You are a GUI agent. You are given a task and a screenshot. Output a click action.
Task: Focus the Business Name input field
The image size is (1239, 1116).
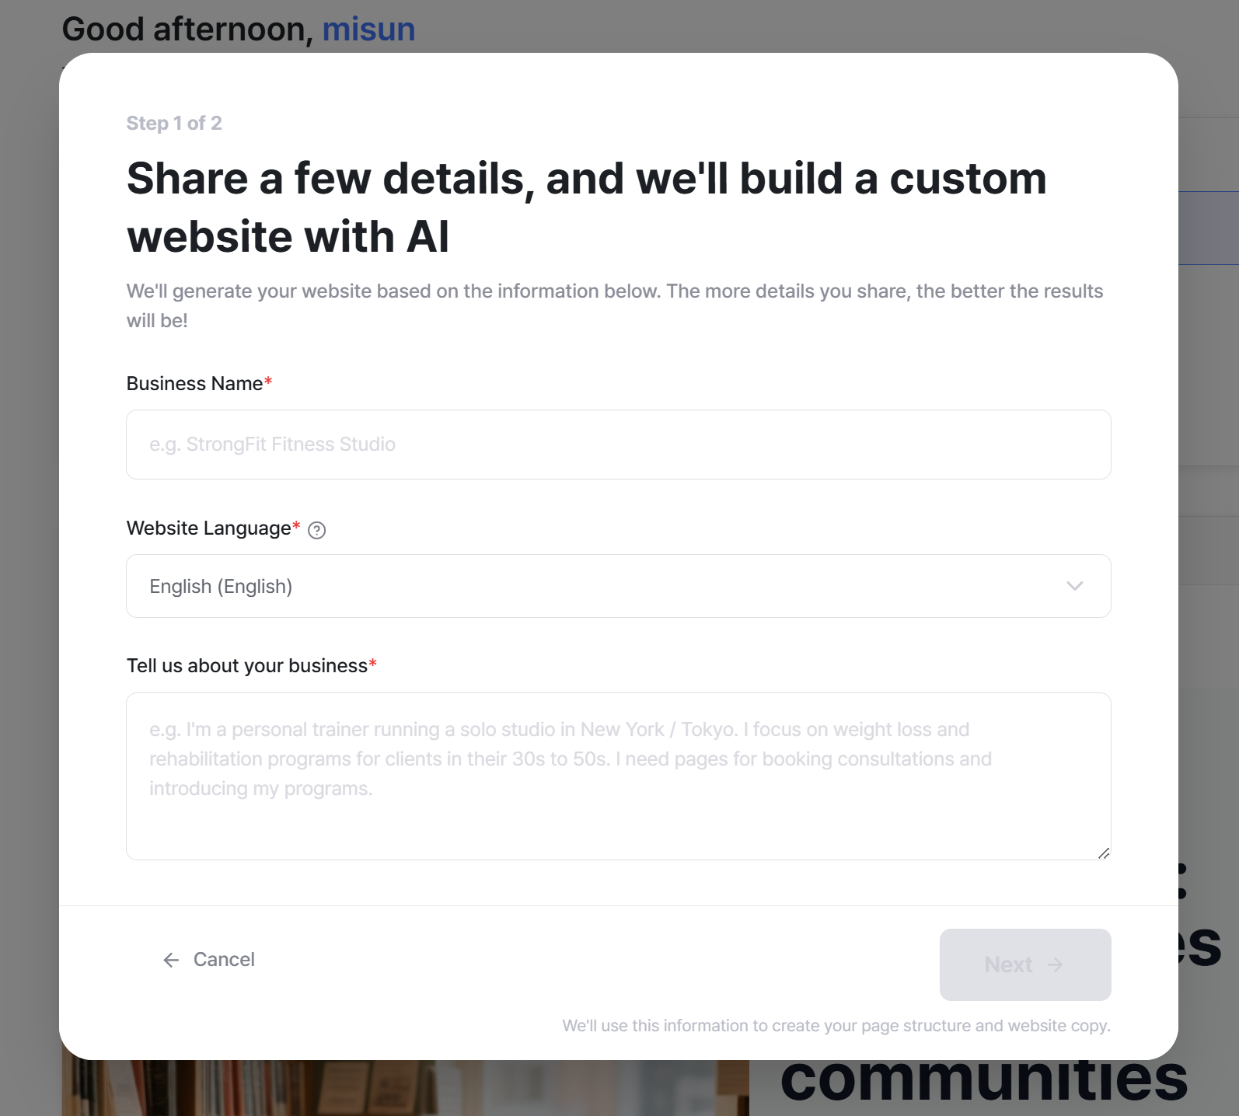(x=618, y=445)
